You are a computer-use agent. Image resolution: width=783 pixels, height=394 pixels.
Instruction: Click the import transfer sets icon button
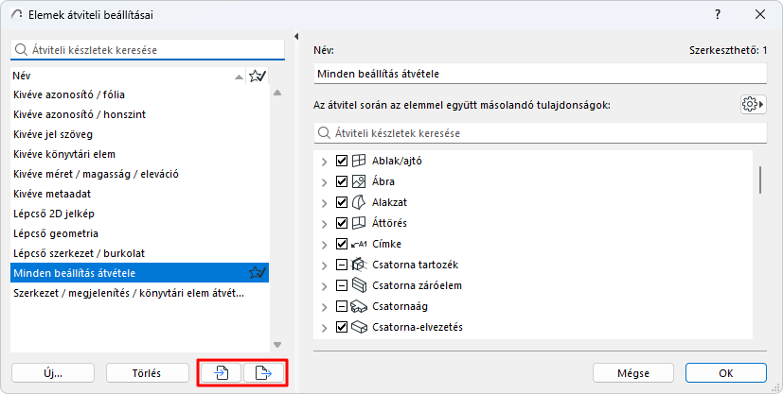221,373
